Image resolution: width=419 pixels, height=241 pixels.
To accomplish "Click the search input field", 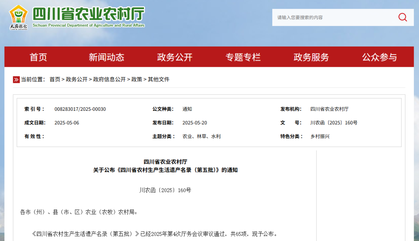I will [334, 17].
